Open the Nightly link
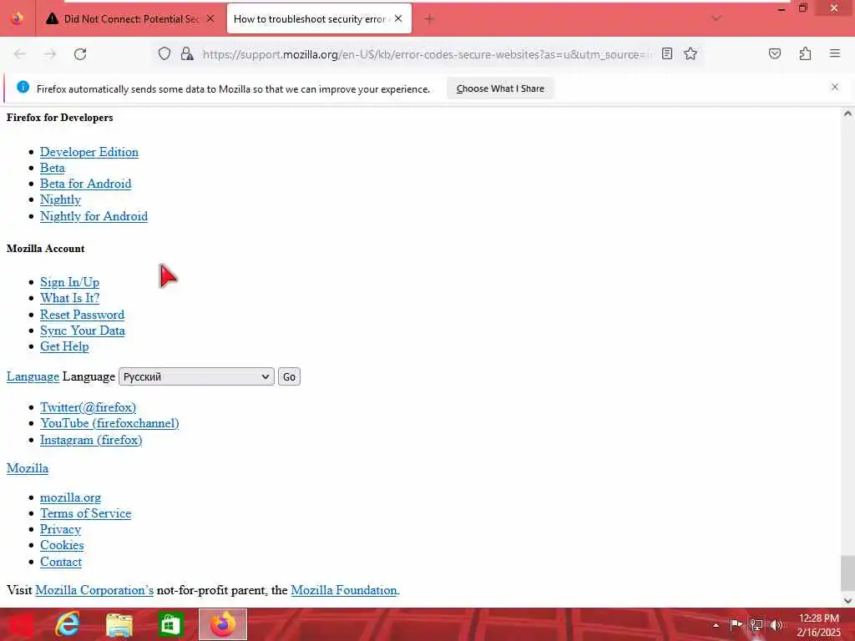 tap(60, 200)
